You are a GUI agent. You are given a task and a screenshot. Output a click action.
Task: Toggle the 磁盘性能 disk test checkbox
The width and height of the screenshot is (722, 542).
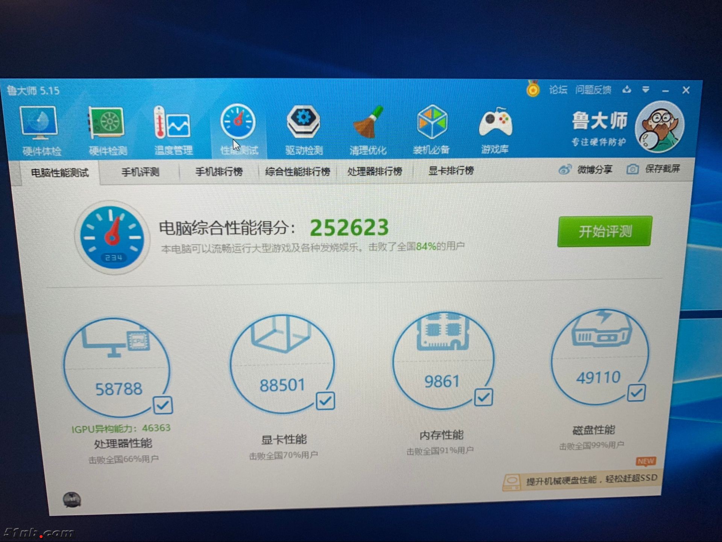point(636,393)
